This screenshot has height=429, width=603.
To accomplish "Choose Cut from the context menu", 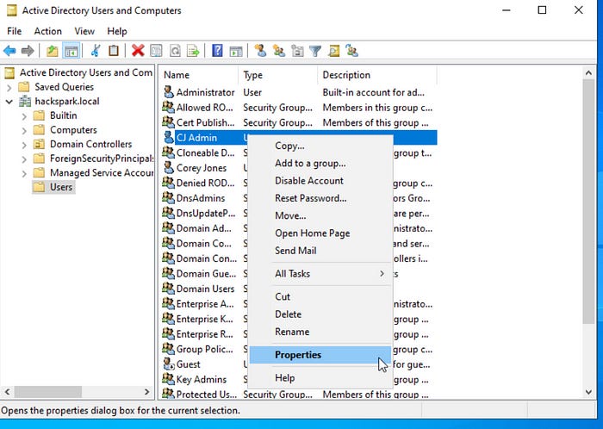I will [320, 296].
